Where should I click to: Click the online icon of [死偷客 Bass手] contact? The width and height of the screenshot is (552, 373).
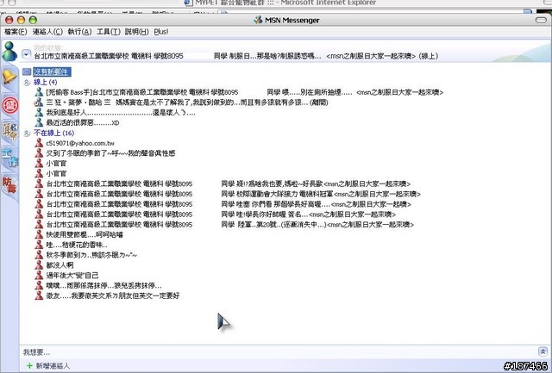[39, 92]
